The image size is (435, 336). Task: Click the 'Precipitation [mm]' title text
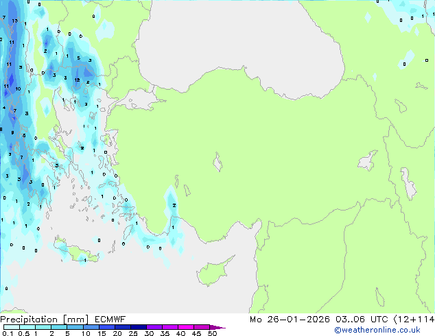point(45,320)
